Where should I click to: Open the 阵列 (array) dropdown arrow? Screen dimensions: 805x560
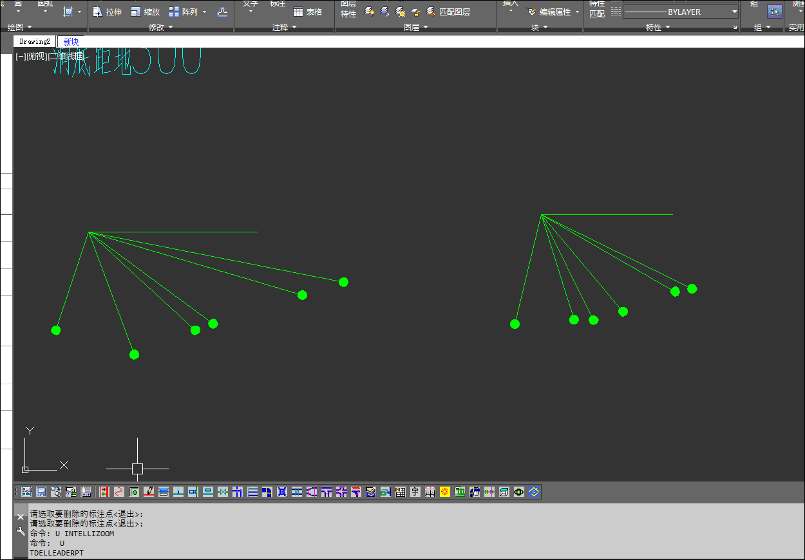[205, 12]
